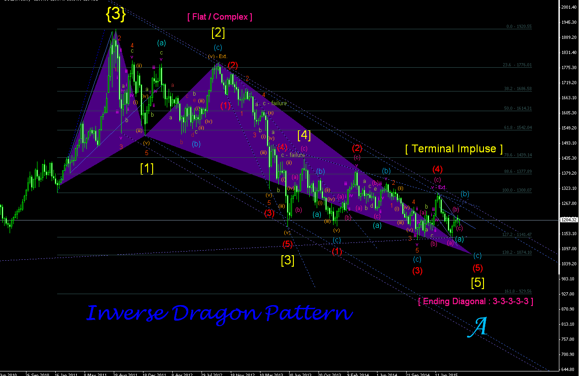Select the yellow [4] wave label
Screen dimensions: 579x376
(304, 135)
